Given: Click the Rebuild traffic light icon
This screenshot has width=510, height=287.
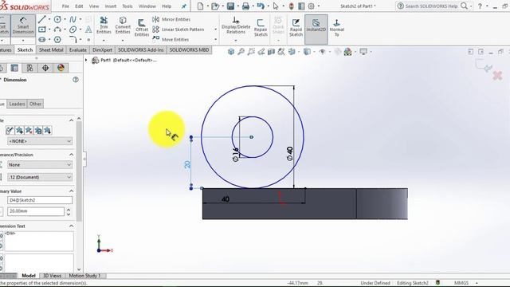Looking at the screenshot, I should pos(292,6).
